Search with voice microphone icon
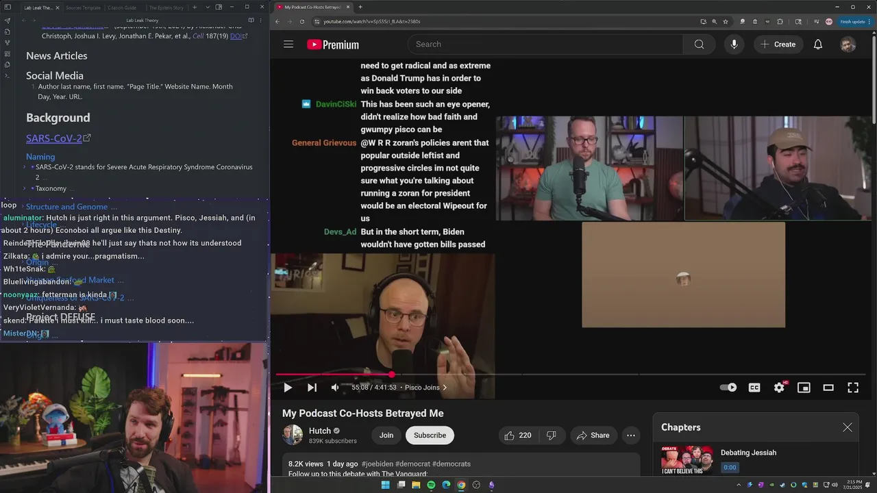The width and height of the screenshot is (877, 493). pos(734,45)
